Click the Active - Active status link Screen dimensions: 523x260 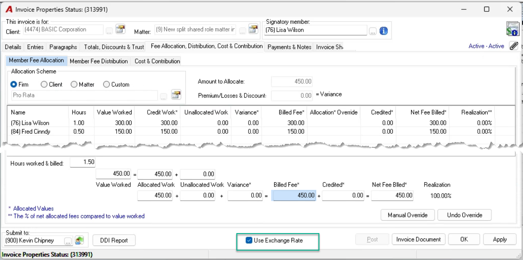(486, 46)
